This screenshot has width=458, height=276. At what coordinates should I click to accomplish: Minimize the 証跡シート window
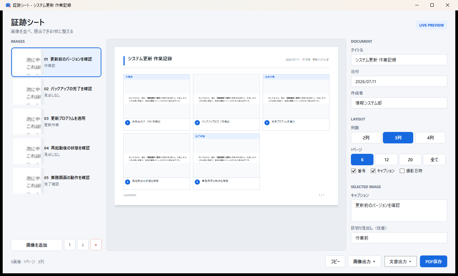417,5
